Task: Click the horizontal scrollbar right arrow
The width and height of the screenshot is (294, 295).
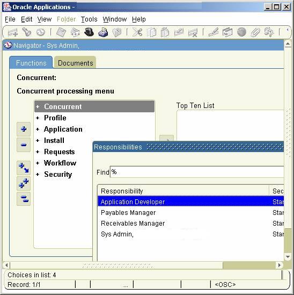Action: tap(280, 265)
